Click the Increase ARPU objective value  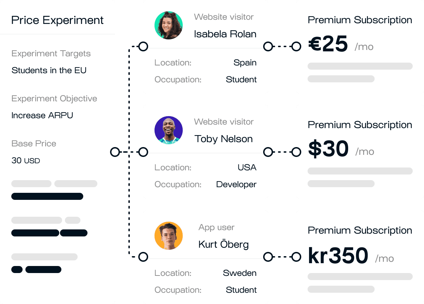pyautogui.click(x=42, y=115)
